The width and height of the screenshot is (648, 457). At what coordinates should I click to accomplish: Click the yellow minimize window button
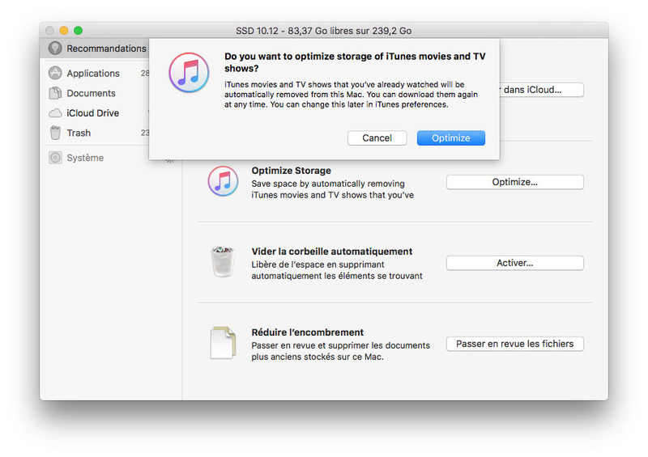(64, 31)
